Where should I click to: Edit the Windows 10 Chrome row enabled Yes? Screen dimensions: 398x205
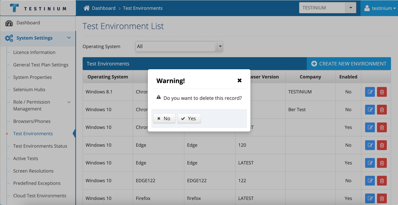pyautogui.click(x=370, y=127)
